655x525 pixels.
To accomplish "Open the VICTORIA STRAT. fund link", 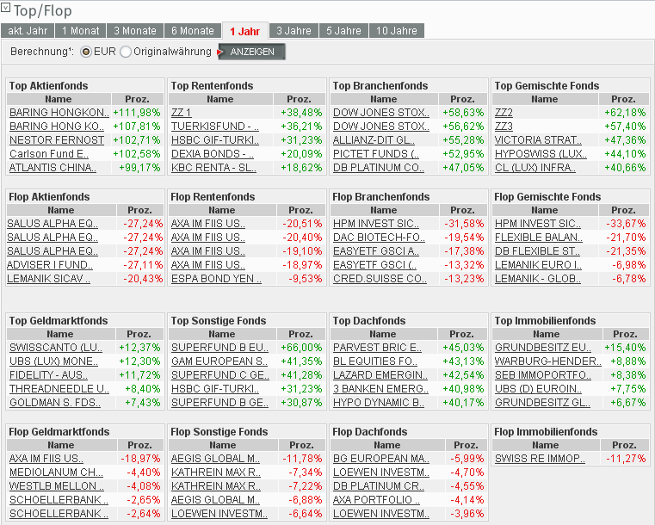I will tap(538, 139).
